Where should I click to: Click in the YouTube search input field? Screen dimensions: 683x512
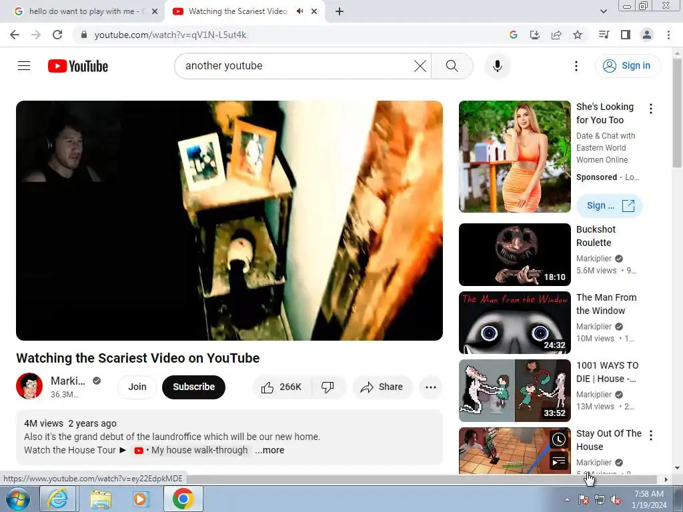coord(296,66)
